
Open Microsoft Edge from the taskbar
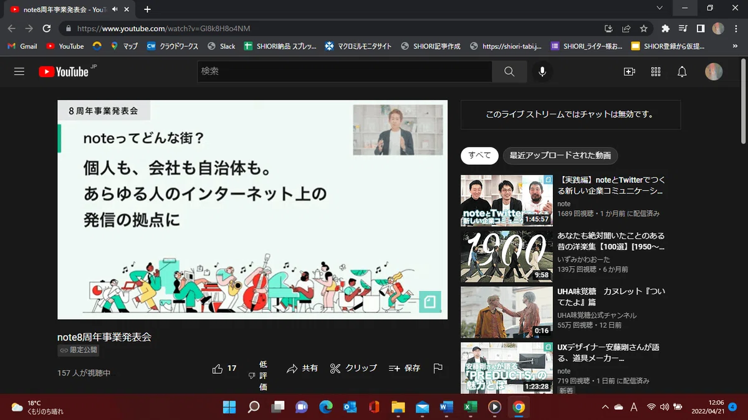point(325,407)
